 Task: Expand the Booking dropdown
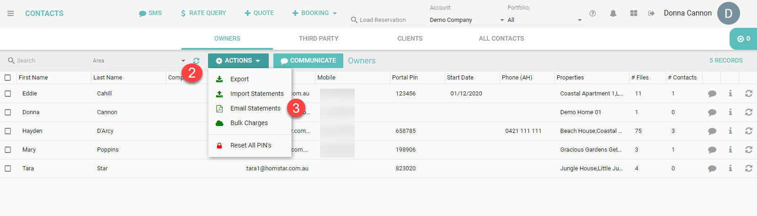tap(315, 13)
